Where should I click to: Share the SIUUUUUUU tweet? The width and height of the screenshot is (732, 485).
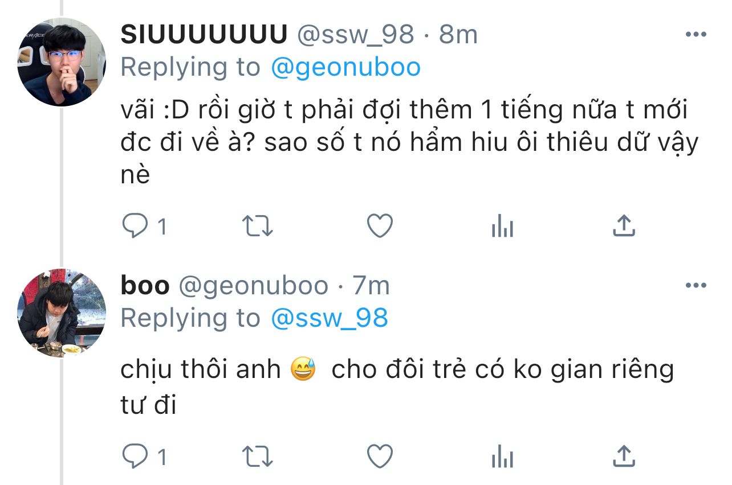point(624,226)
